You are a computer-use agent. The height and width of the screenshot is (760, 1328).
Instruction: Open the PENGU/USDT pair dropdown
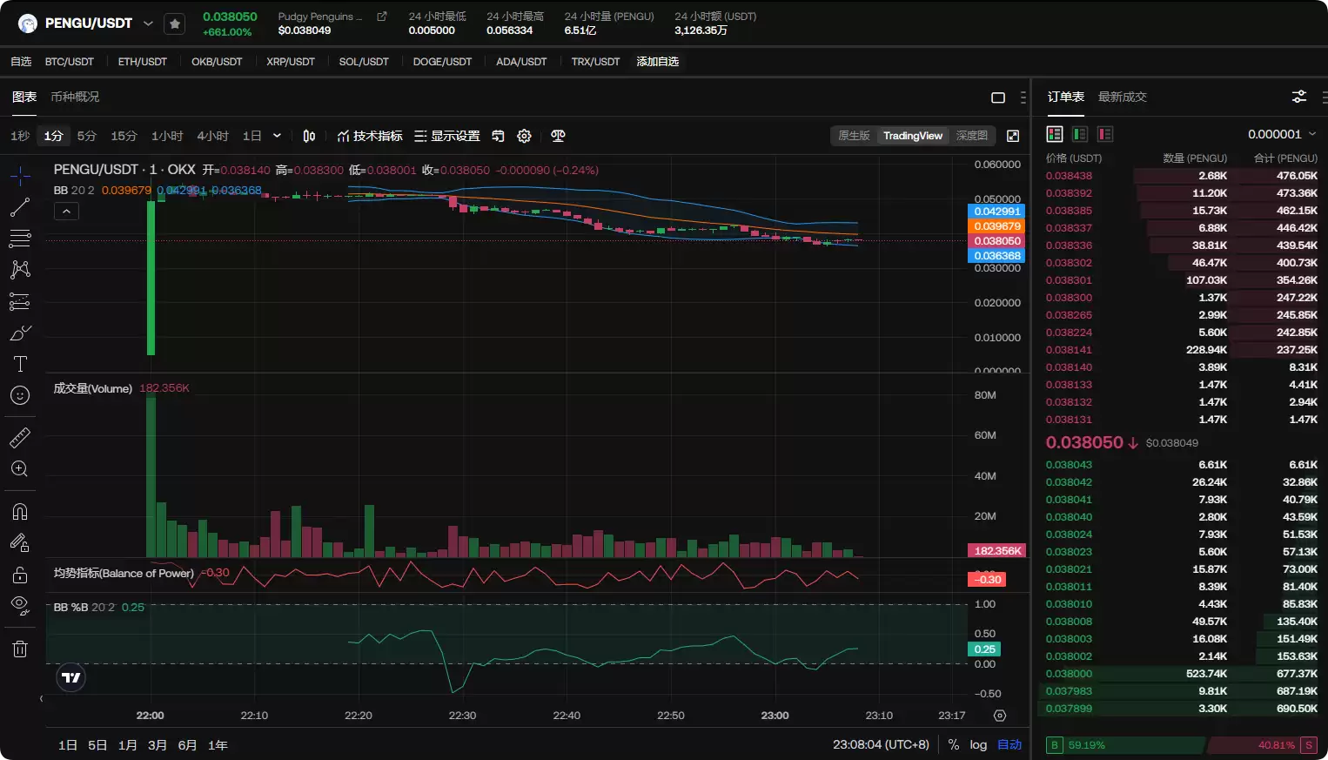click(x=148, y=24)
